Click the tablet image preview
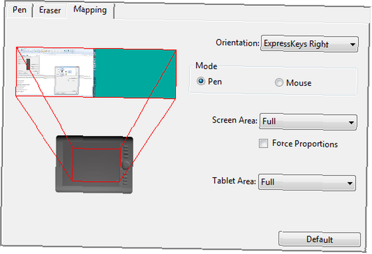 click(94, 165)
